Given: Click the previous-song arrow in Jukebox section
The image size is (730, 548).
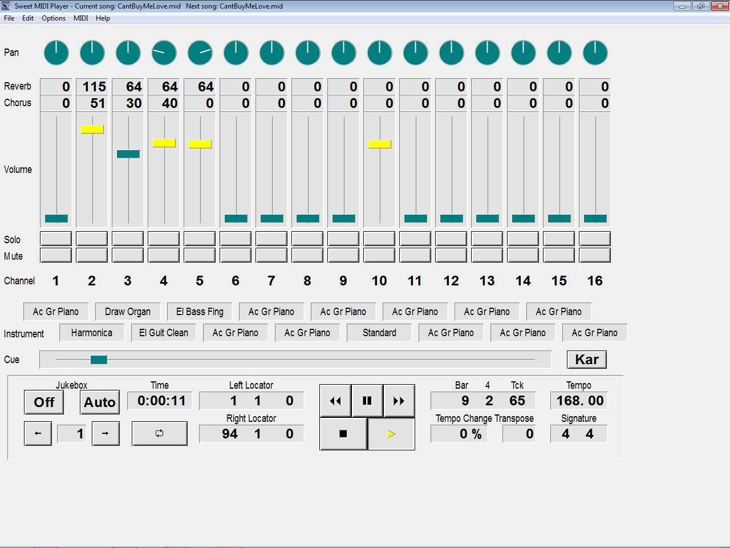Looking at the screenshot, I should tap(38, 433).
